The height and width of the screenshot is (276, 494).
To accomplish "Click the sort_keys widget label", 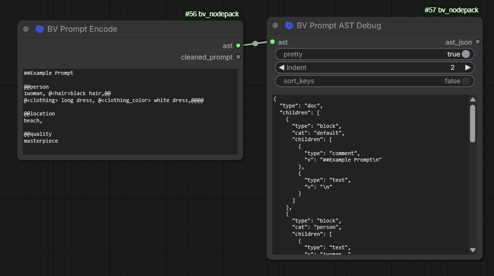I will pyautogui.click(x=299, y=81).
